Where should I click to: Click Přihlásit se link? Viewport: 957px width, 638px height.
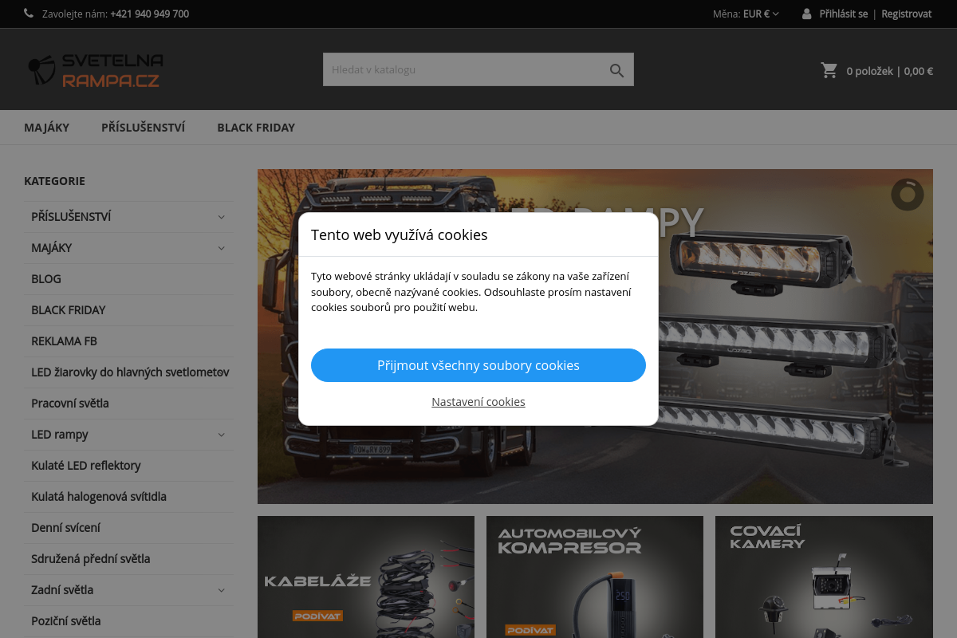(x=843, y=14)
